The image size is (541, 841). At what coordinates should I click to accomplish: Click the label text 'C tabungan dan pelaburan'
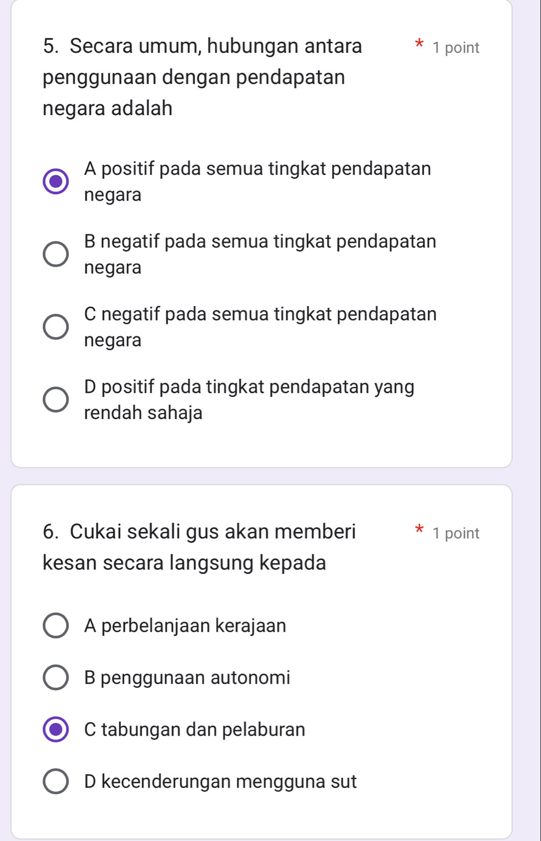pos(195,729)
